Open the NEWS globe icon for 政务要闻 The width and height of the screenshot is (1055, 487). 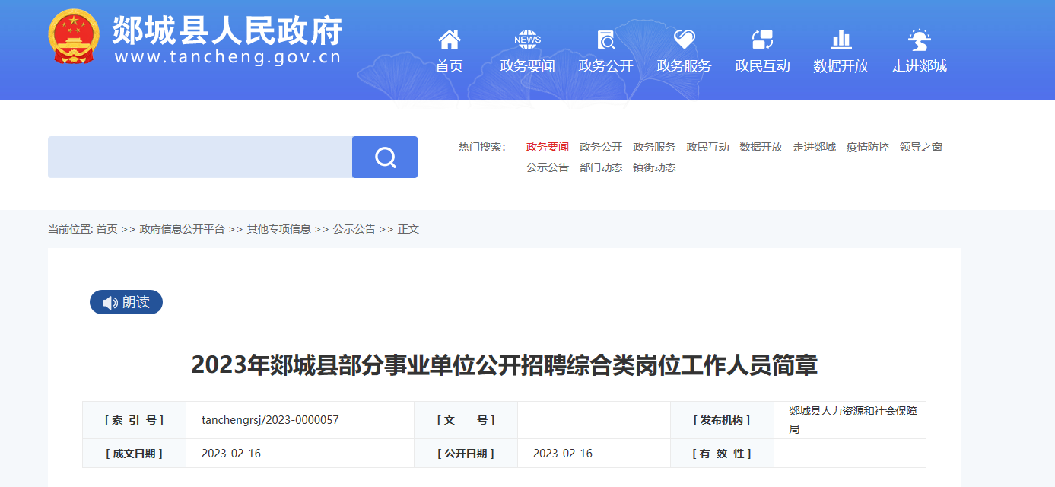[527, 39]
